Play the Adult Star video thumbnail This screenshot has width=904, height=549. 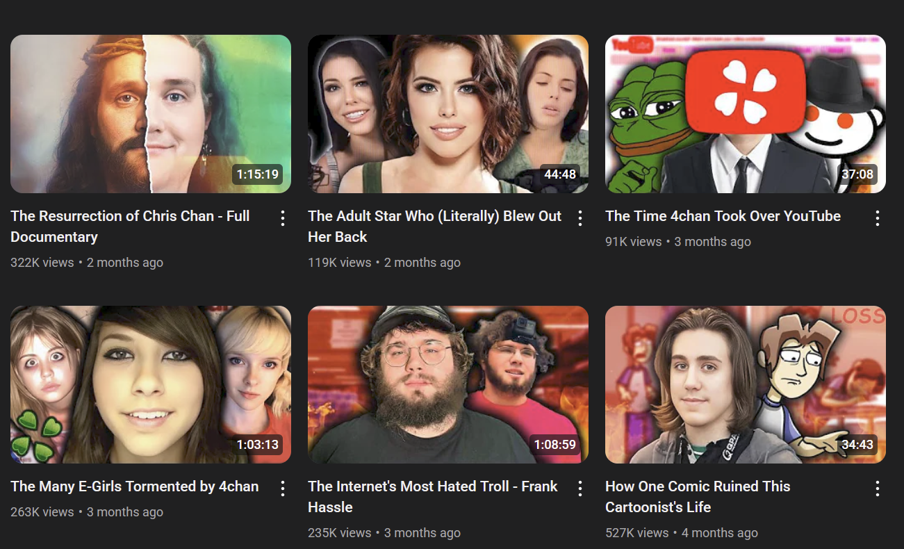point(448,114)
